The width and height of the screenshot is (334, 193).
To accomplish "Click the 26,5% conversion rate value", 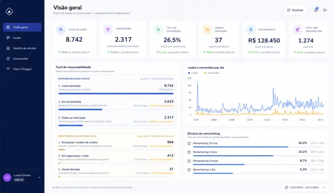I will 172,40.
